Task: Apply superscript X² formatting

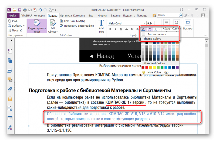Action: pyautogui.click(x=132, y=29)
